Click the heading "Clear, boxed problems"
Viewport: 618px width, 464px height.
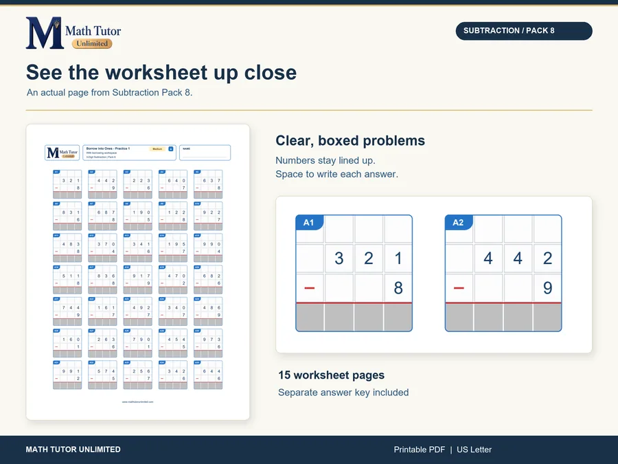click(350, 141)
